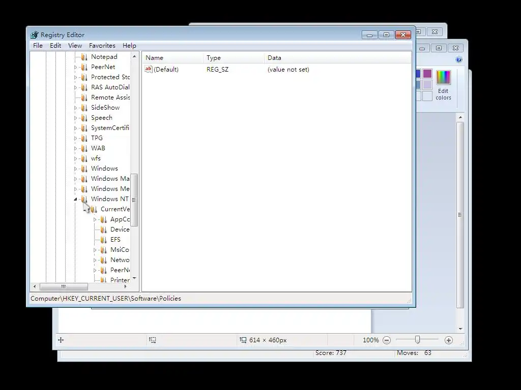
Task: Select the CurrentVersion key label
Action: click(x=115, y=209)
